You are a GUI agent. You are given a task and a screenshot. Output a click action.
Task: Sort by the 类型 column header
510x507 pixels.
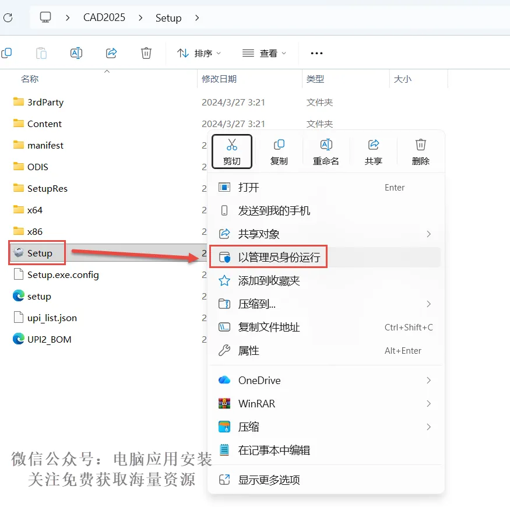315,79
